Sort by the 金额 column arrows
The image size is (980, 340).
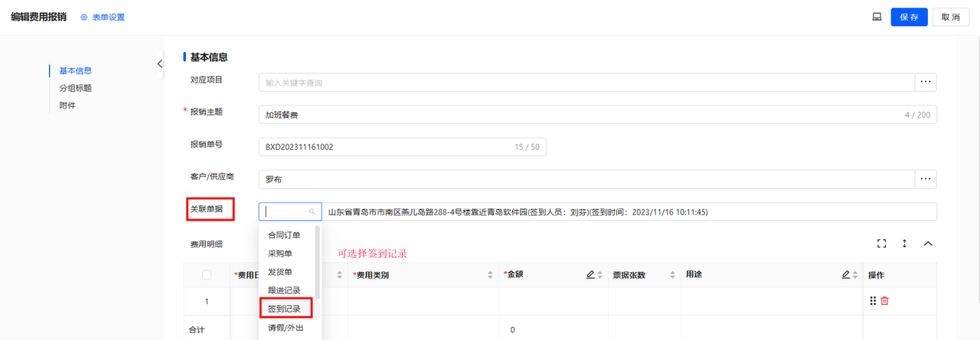[600, 275]
